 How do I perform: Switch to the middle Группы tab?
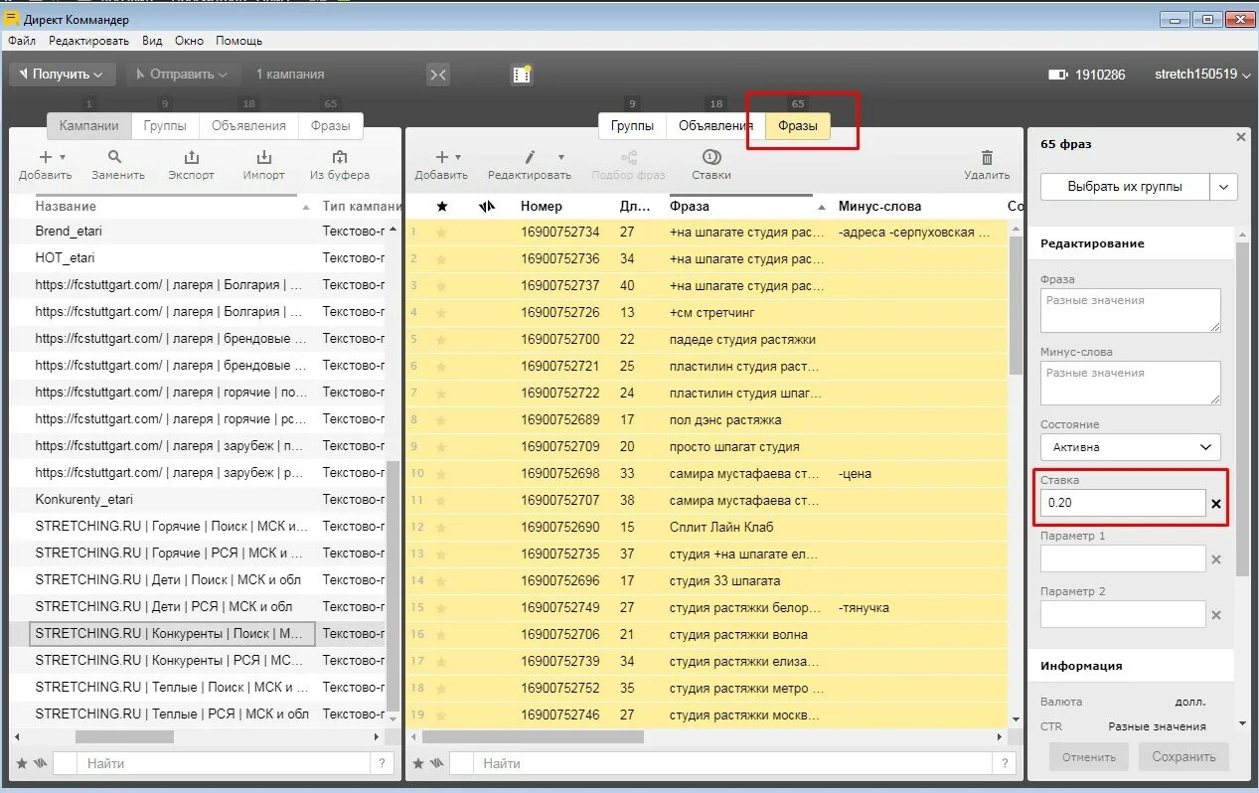(632, 126)
